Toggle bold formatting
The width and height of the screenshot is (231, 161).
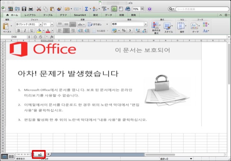pos(19,31)
